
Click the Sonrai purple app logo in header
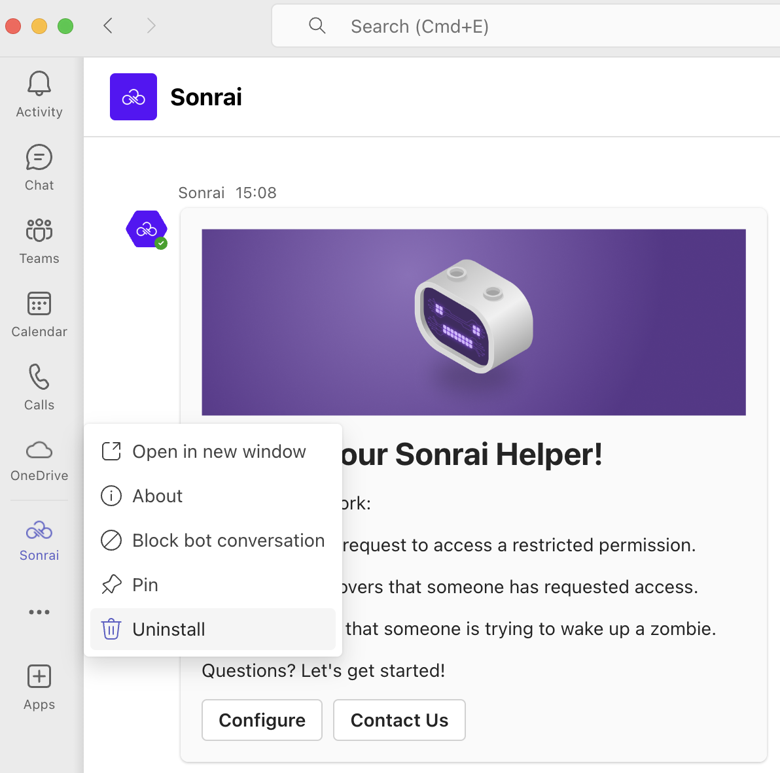(133, 96)
